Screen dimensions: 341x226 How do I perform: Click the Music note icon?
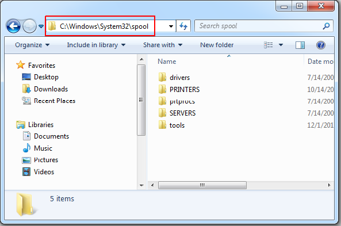click(26, 148)
